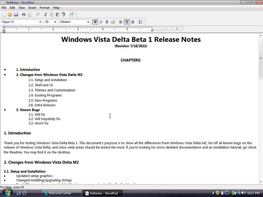Viewport: 263px width, 197px height.
Task: Click the Bluetooth tray icon
Action: click(x=213, y=193)
